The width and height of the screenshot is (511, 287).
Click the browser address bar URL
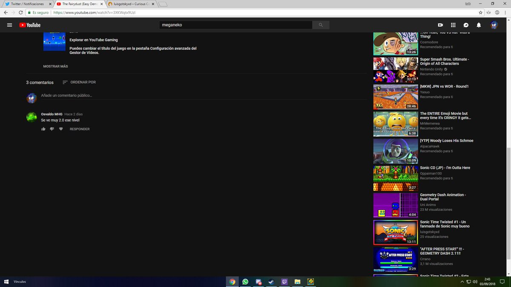click(x=94, y=13)
